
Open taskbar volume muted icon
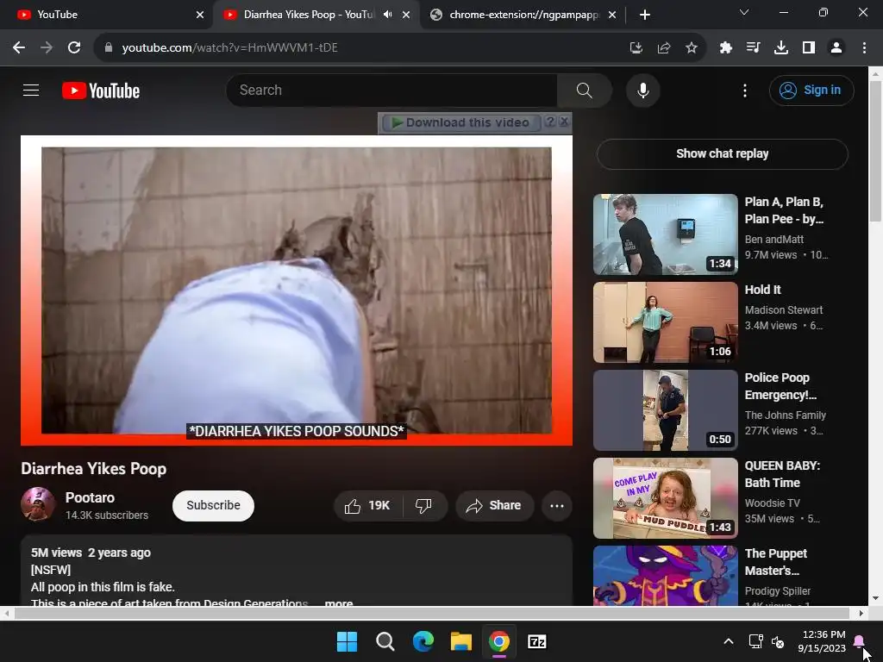coord(779,641)
